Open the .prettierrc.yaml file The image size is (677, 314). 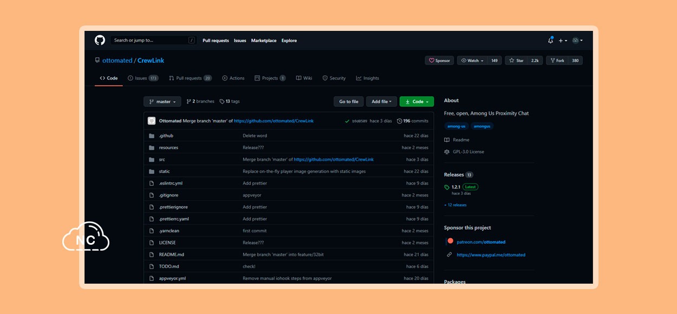point(174,219)
